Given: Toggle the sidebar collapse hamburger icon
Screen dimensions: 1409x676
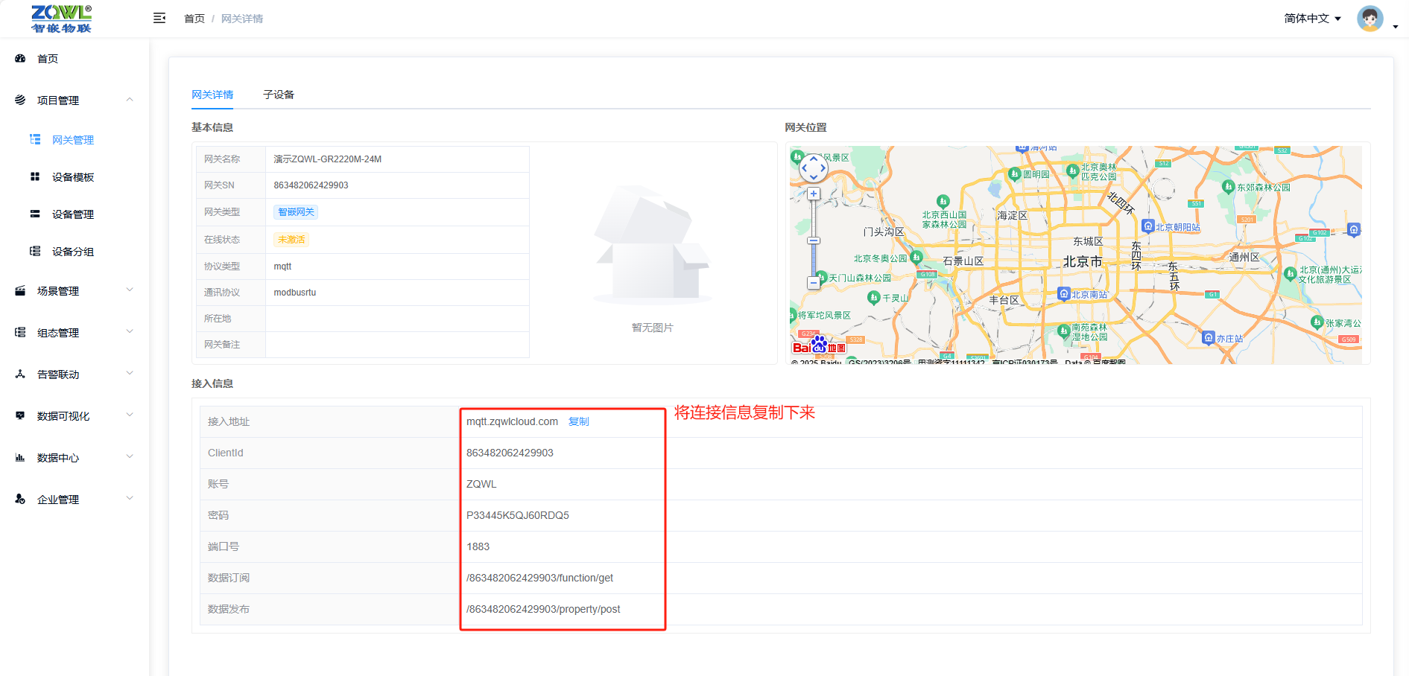Looking at the screenshot, I should (x=159, y=18).
